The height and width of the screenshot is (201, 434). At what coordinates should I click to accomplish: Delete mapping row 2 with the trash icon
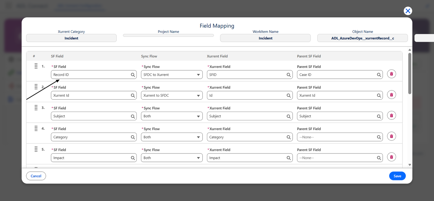point(391,95)
